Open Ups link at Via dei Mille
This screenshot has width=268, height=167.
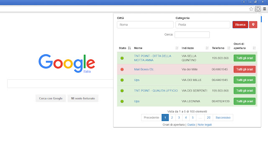point(137,80)
